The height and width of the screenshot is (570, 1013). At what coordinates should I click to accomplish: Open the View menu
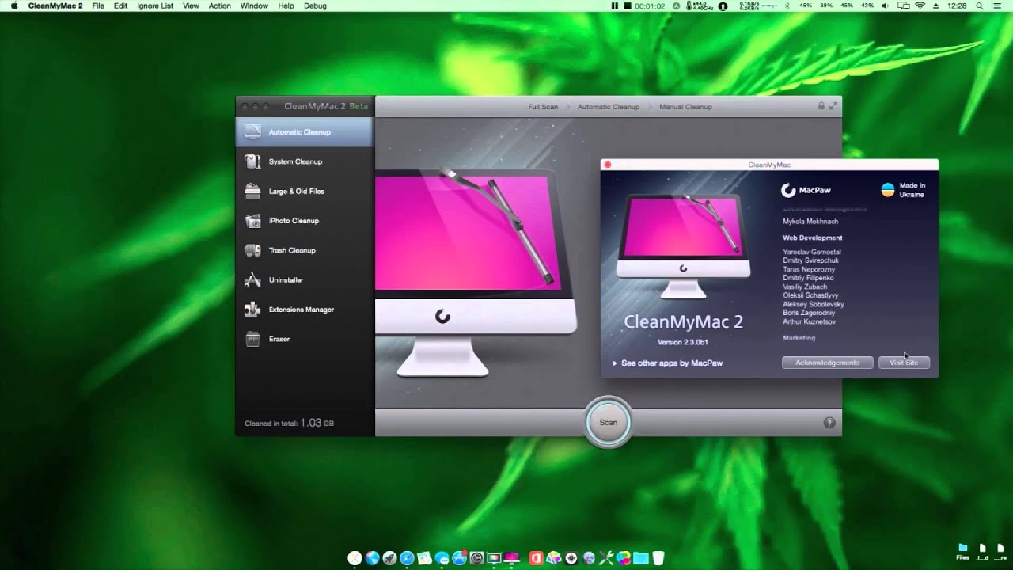(x=191, y=6)
